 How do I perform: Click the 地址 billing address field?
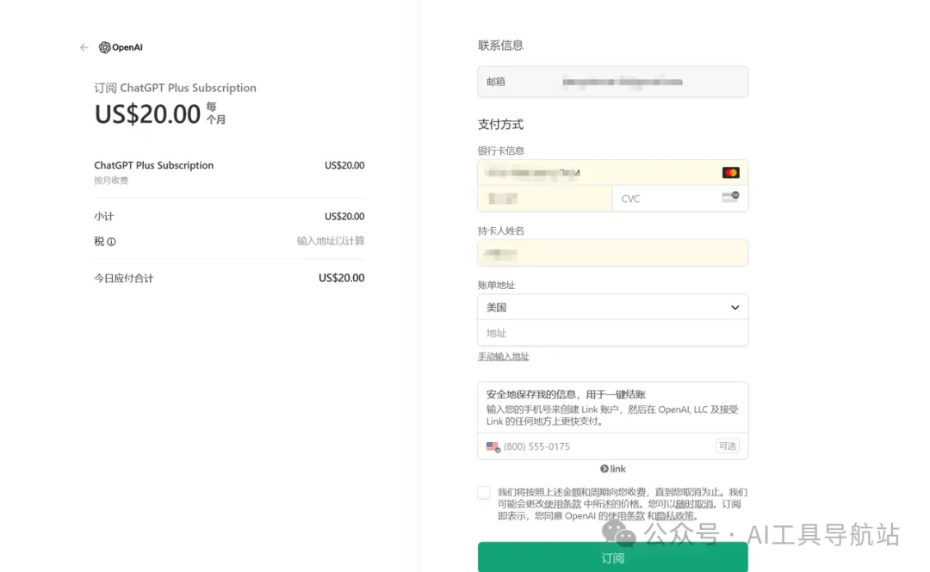[x=612, y=333]
